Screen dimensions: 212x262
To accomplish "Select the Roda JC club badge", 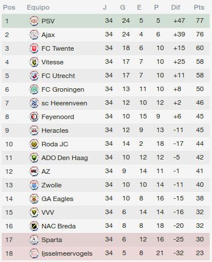I will click(x=34, y=144).
